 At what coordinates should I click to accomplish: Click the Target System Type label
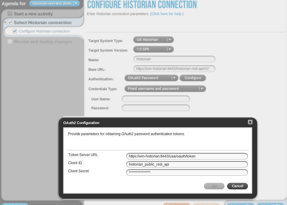coord(106,41)
